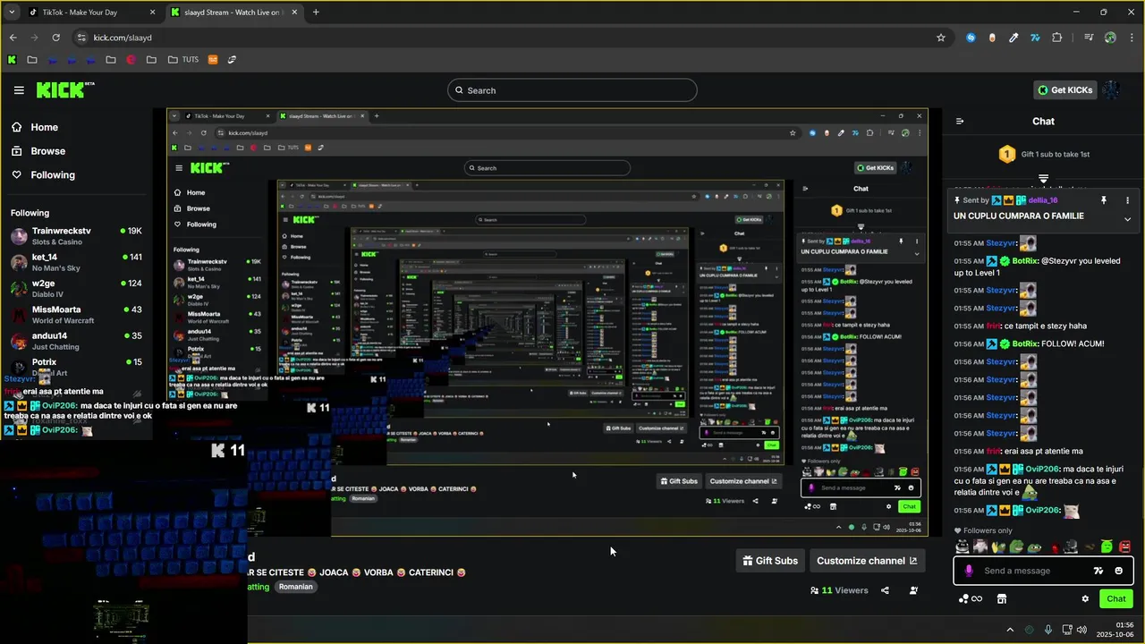
Task: Open pinned message three-dot options
Action: coord(1127,200)
